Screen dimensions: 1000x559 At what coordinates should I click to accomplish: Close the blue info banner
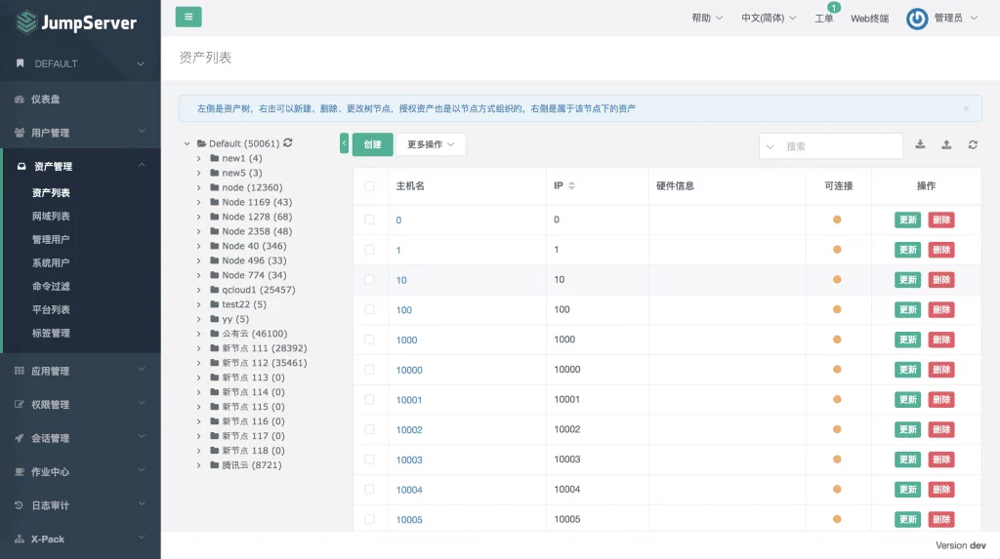tap(966, 109)
